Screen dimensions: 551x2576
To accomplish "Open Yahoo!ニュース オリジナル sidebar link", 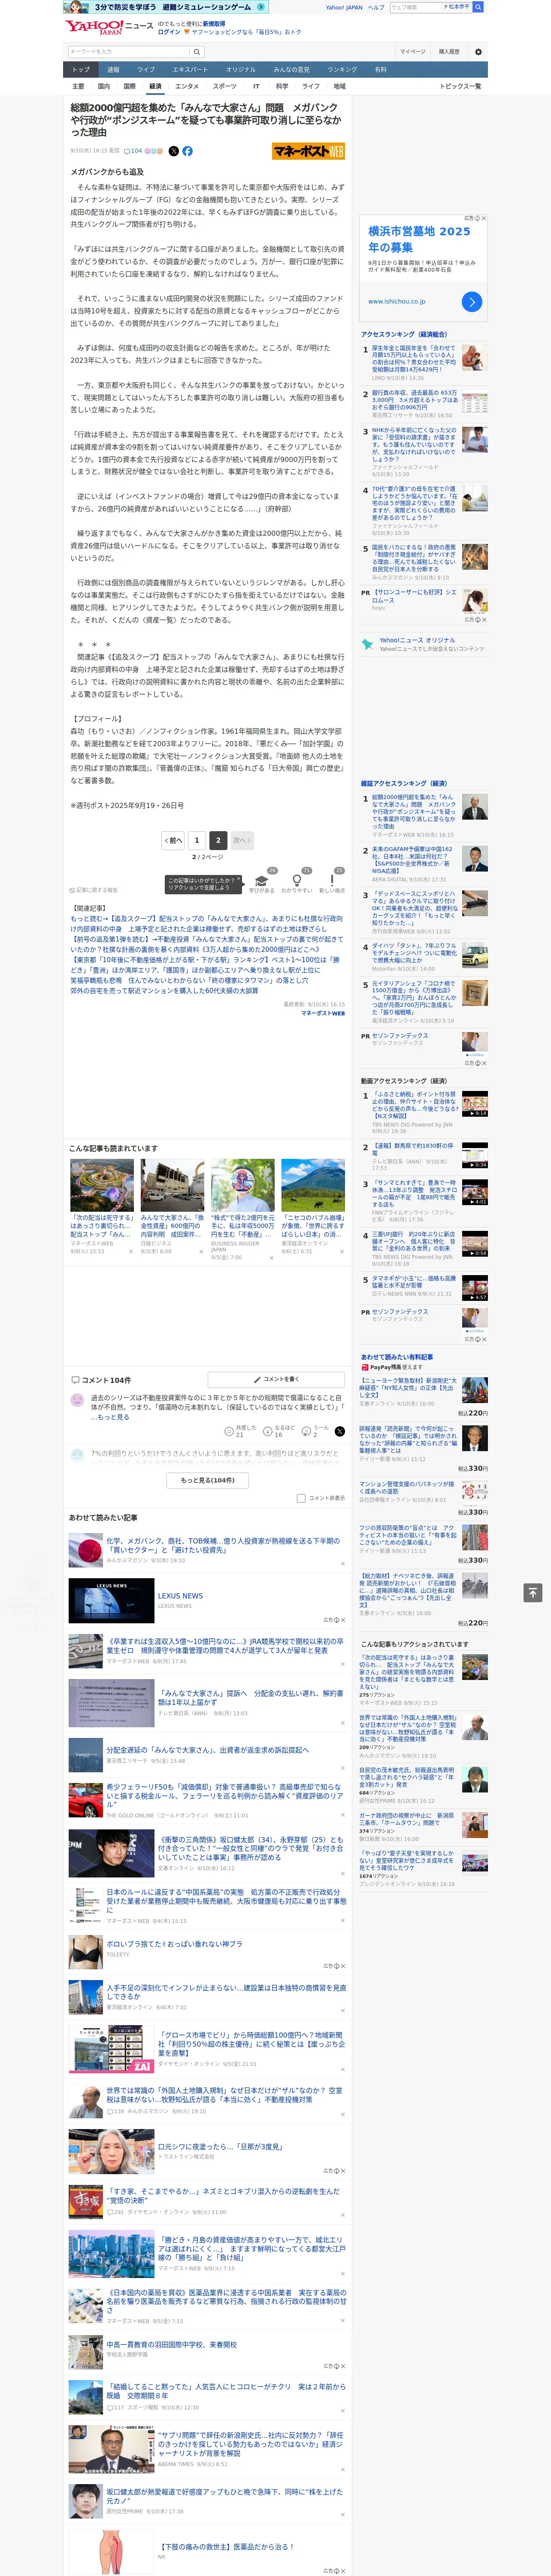I will tap(417, 641).
